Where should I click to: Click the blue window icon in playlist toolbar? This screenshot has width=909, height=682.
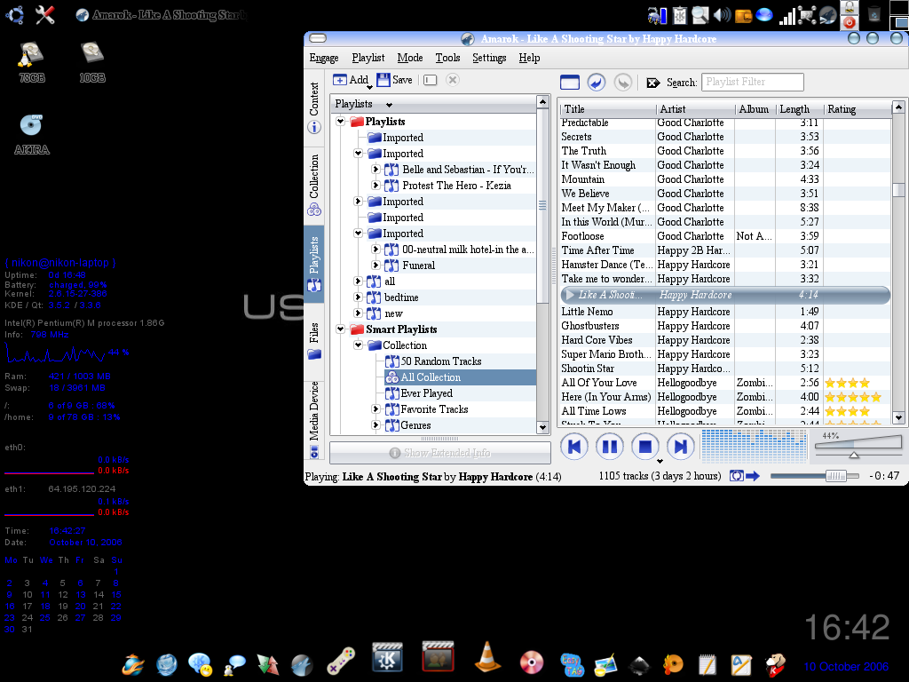(570, 83)
